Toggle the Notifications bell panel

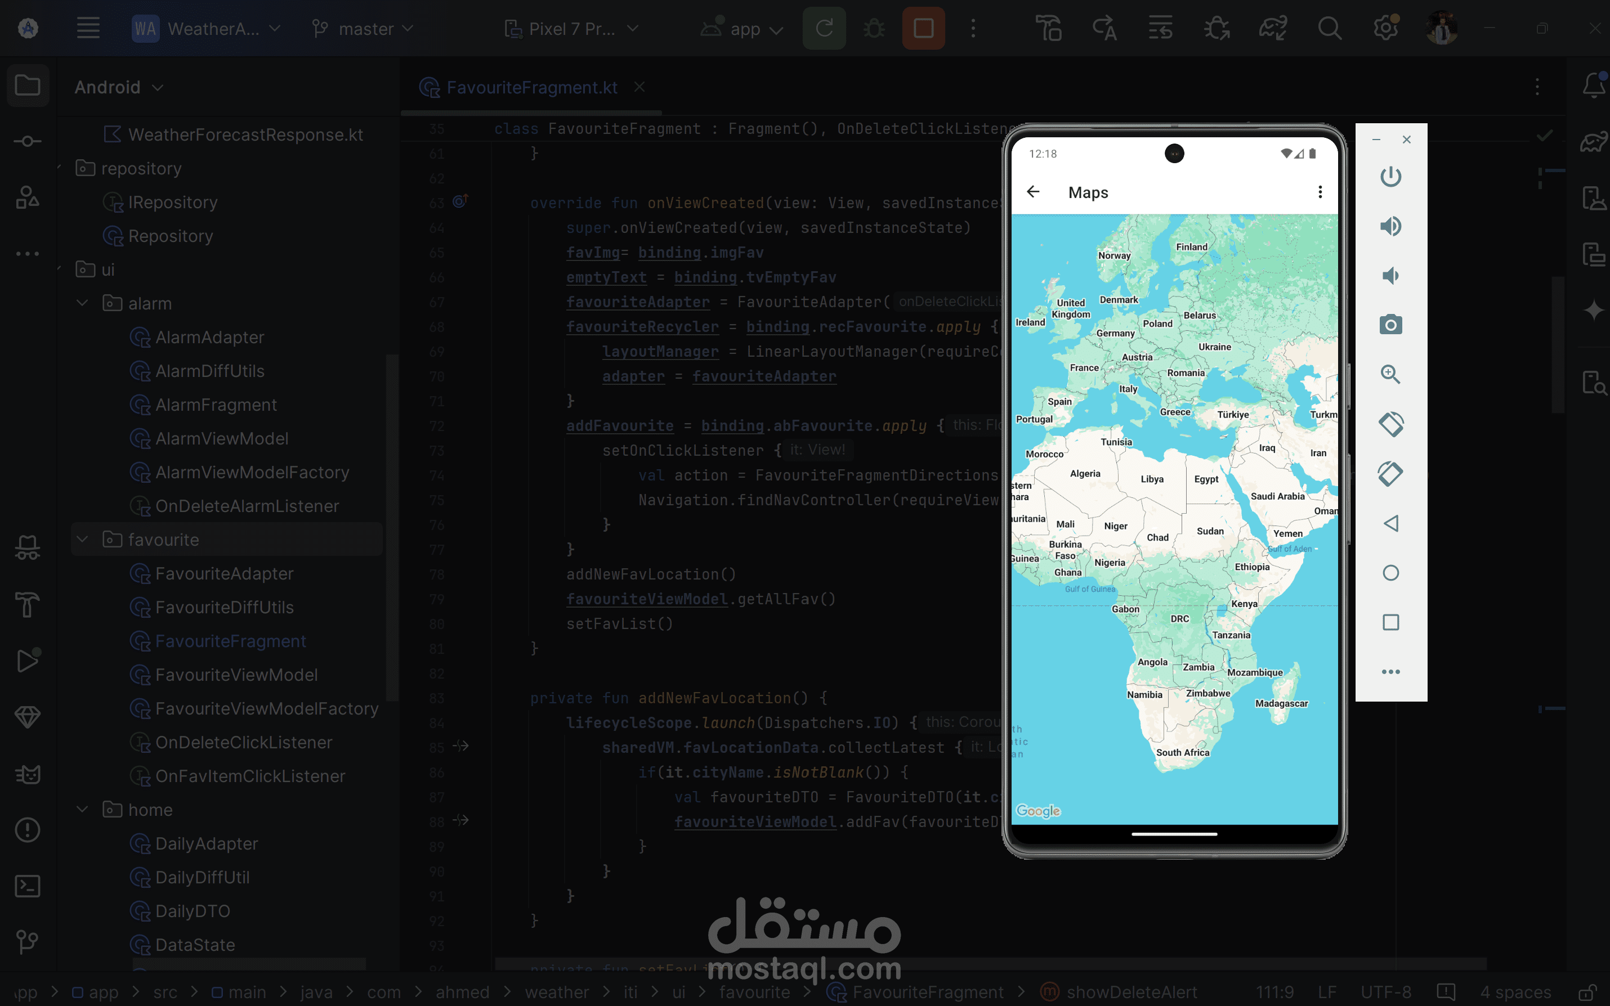(x=1593, y=86)
